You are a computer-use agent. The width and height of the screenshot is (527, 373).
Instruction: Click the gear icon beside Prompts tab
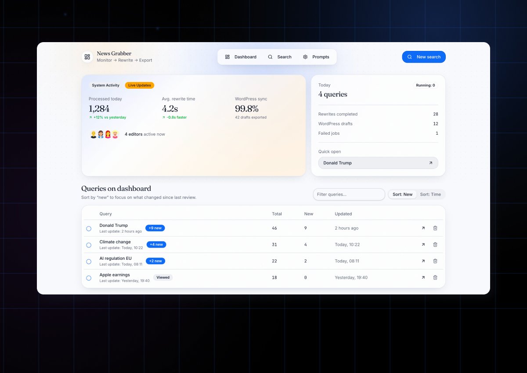(x=305, y=57)
